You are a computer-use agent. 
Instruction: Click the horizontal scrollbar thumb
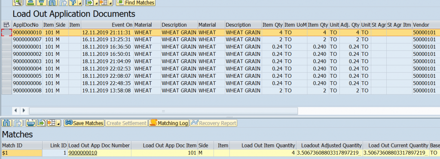tap(163, 111)
